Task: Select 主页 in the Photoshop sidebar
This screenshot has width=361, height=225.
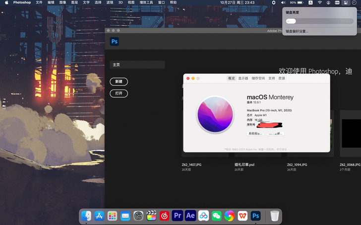Action: pos(137,65)
